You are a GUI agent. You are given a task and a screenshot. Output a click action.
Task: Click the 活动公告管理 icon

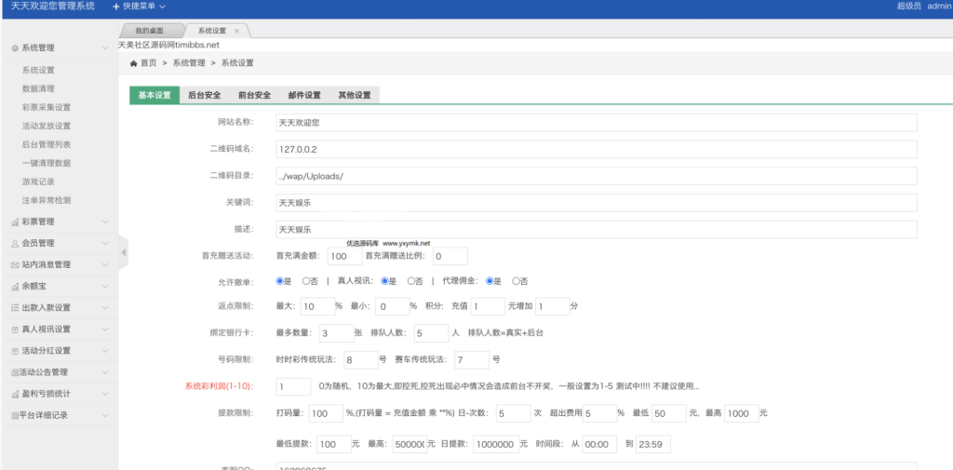pyautogui.click(x=15, y=372)
